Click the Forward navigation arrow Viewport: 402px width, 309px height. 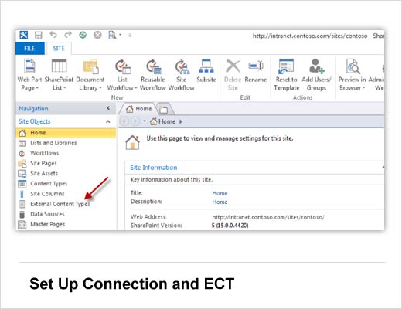[135, 121]
